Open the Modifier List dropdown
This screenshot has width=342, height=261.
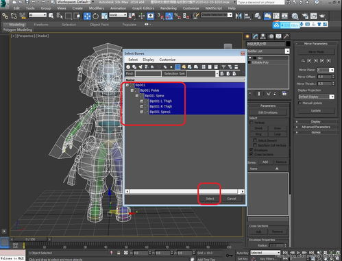(x=287, y=51)
